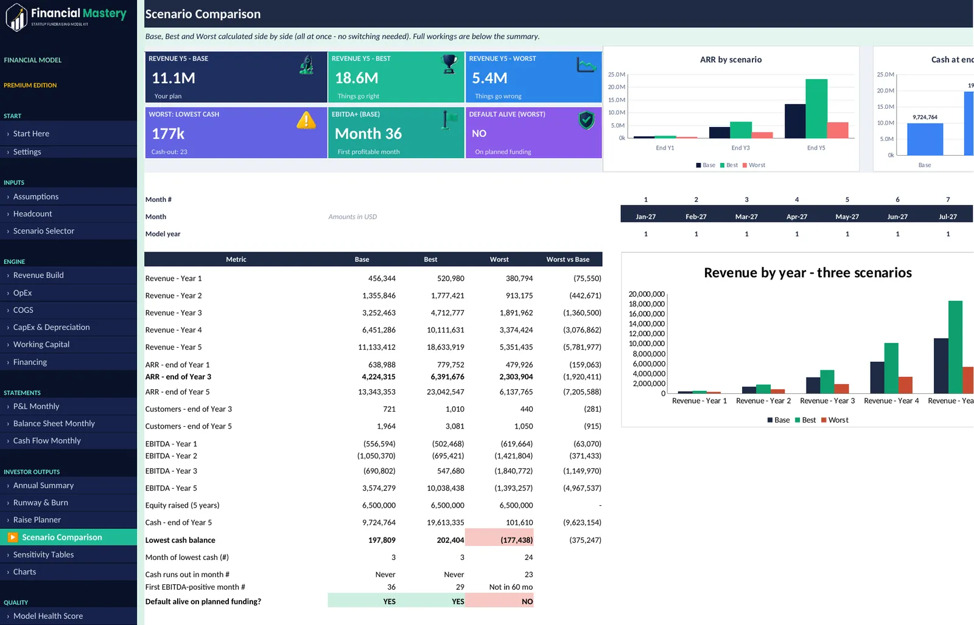The image size is (974, 625).
Task: Go to CapEx & Depreciation
Action: 68,327
